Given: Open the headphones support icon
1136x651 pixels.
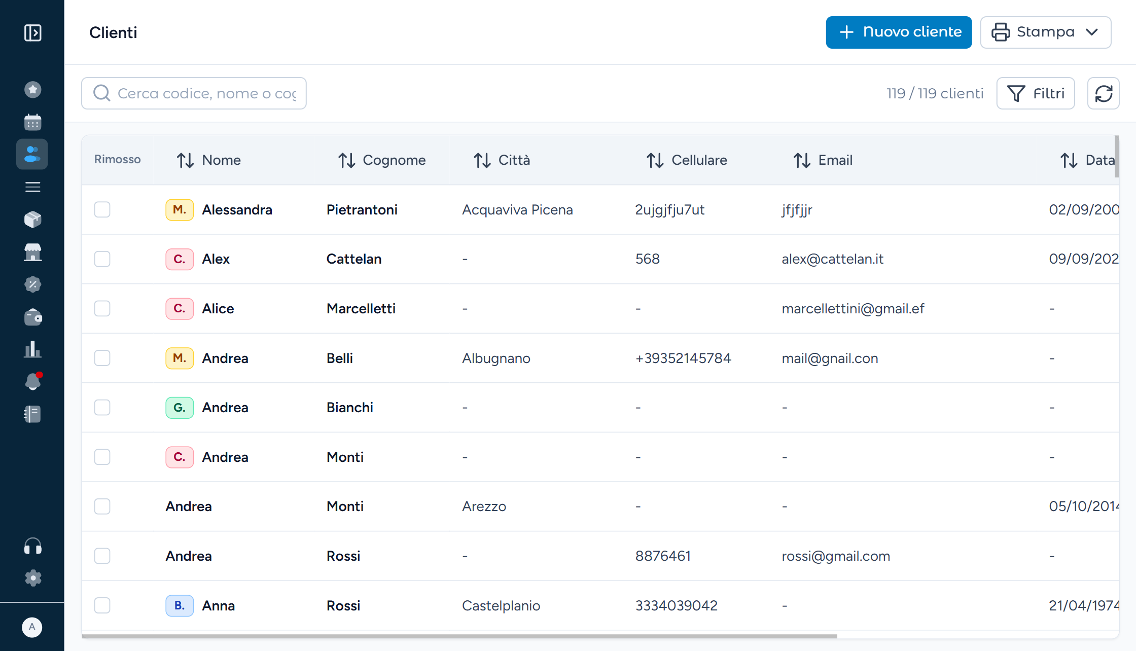Looking at the screenshot, I should pyautogui.click(x=32, y=547).
